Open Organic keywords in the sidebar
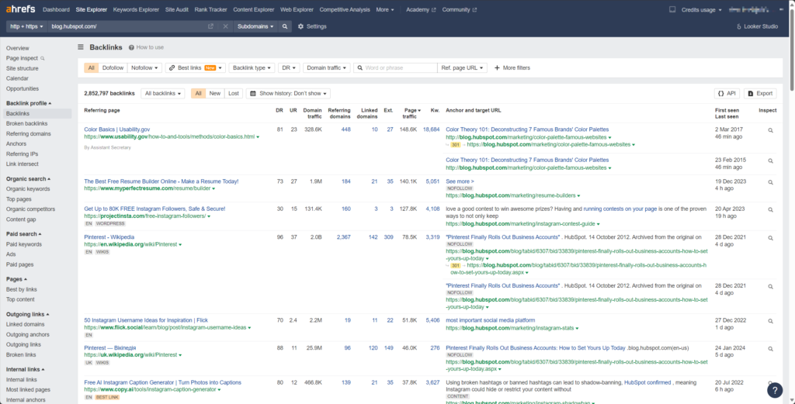 coord(28,189)
